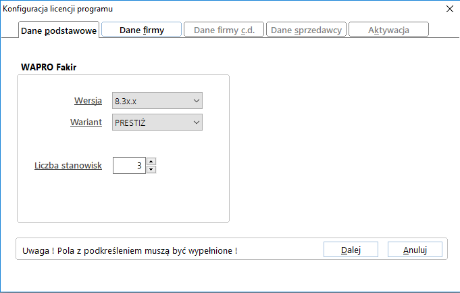Click the Dalej button
The image size is (460, 293).
pos(351,250)
